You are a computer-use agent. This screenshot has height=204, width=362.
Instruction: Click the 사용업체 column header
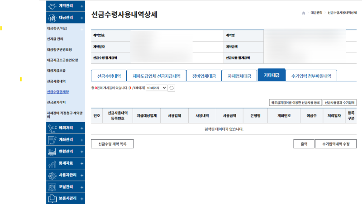[x=175, y=116]
